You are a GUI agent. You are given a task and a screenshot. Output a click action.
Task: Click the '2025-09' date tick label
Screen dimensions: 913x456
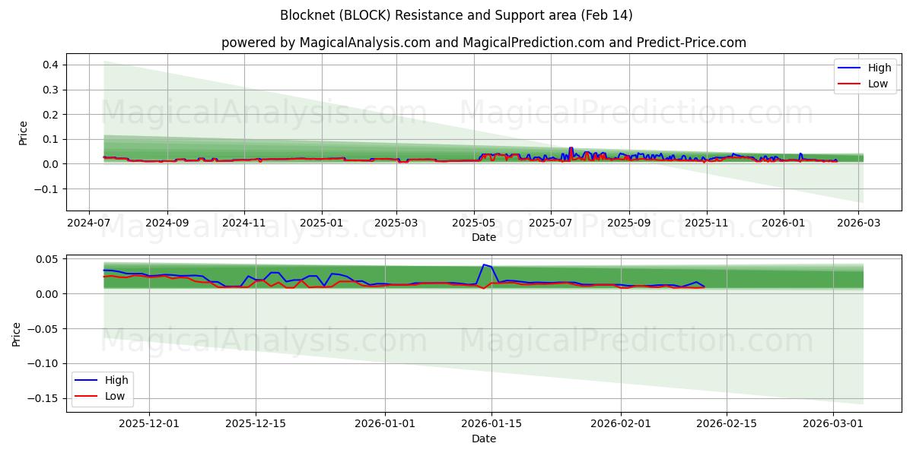(629, 223)
